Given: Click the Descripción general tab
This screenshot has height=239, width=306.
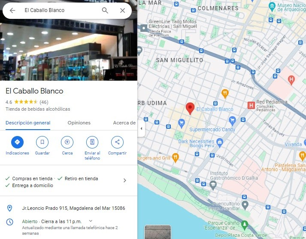Looking at the screenshot, I should [28, 123].
